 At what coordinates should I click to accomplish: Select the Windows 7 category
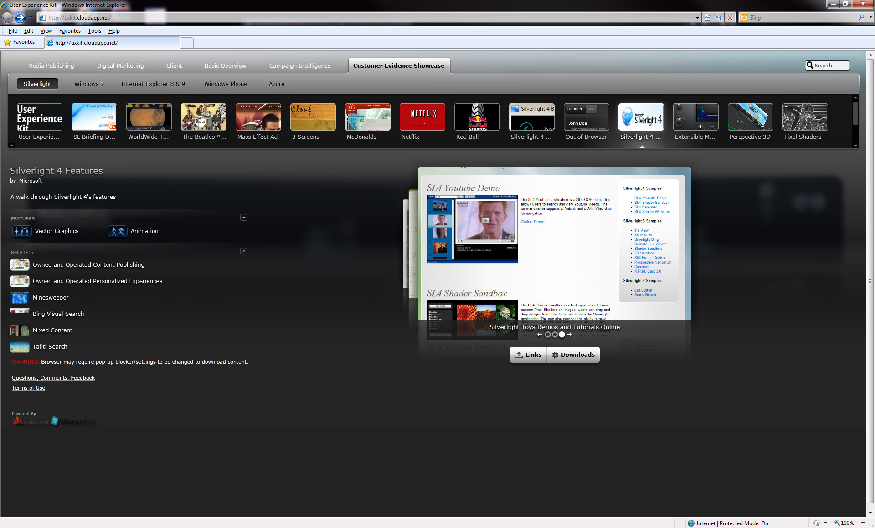click(x=89, y=84)
